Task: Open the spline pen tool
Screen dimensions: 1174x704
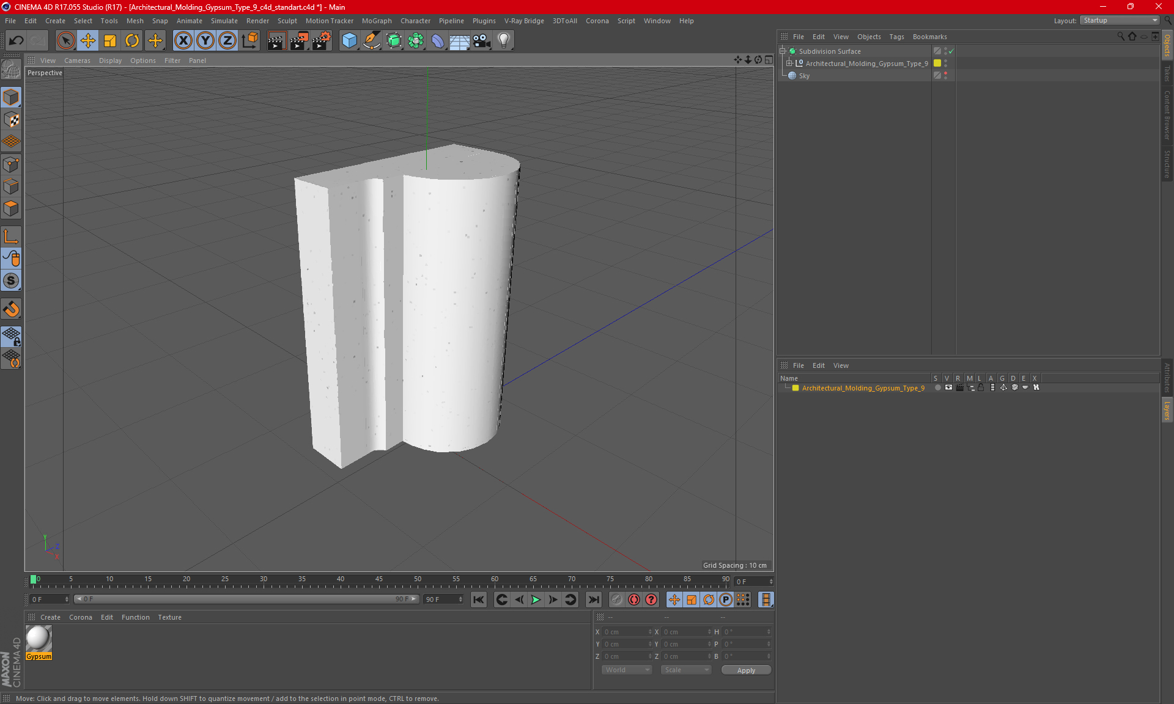Action: pos(372,40)
